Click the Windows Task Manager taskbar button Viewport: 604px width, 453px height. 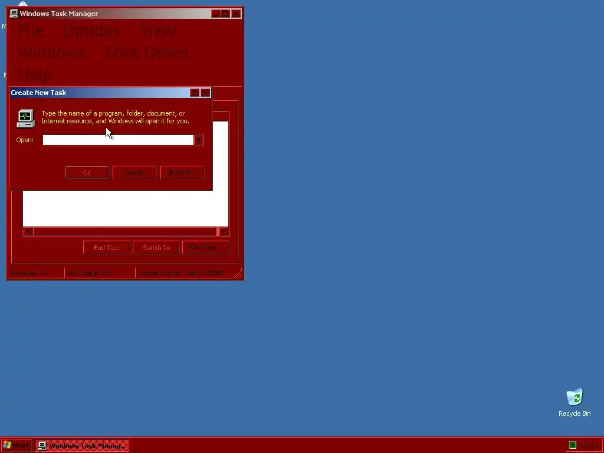point(83,446)
